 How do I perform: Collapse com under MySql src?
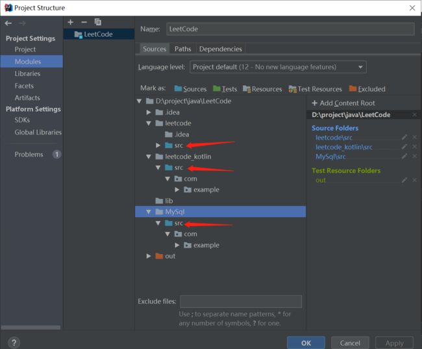pos(168,234)
